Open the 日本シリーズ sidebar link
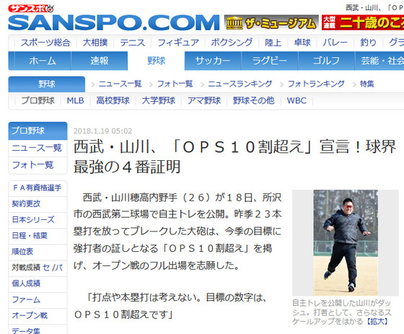 pyautogui.click(x=33, y=219)
